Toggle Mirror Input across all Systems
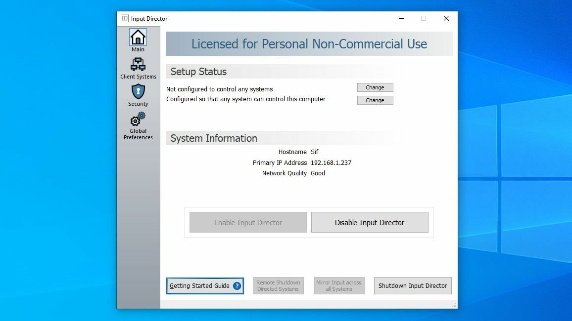This screenshot has width=572, height=321. (x=339, y=286)
